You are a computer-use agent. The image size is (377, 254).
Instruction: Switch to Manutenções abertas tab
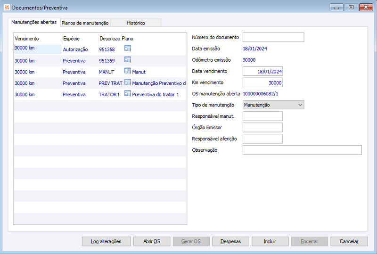(x=34, y=22)
